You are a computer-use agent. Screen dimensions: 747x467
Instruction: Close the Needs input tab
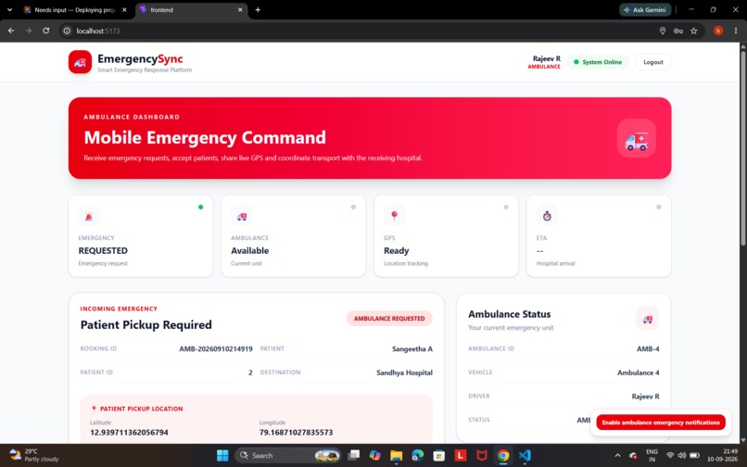(124, 9)
